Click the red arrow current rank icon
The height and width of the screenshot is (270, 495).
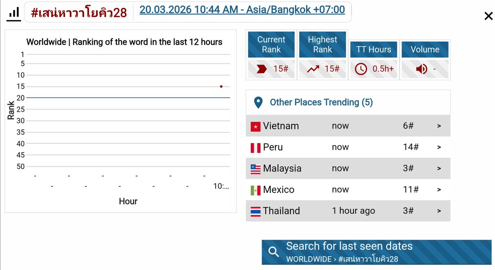[262, 69]
